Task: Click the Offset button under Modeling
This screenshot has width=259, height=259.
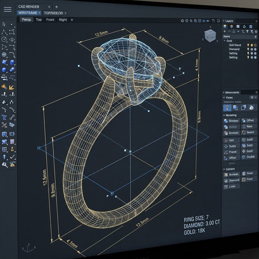Action: pos(249,120)
